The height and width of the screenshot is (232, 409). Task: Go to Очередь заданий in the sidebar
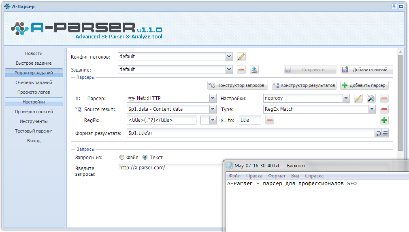click(34, 82)
